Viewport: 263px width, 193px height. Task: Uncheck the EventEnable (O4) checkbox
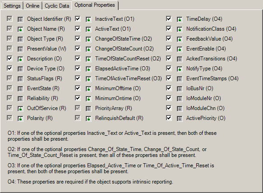(x=169, y=48)
